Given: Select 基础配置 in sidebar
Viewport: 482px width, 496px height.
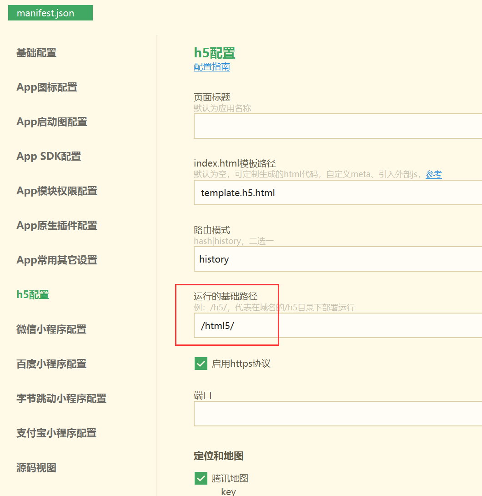Looking at the screenshot, I should (x=36, y=53).
